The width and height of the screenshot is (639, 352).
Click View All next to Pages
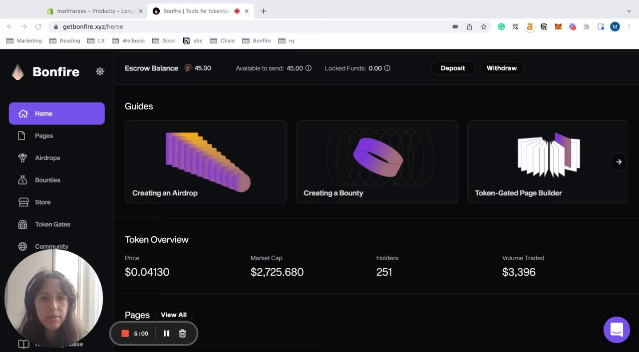coord(174,315)
